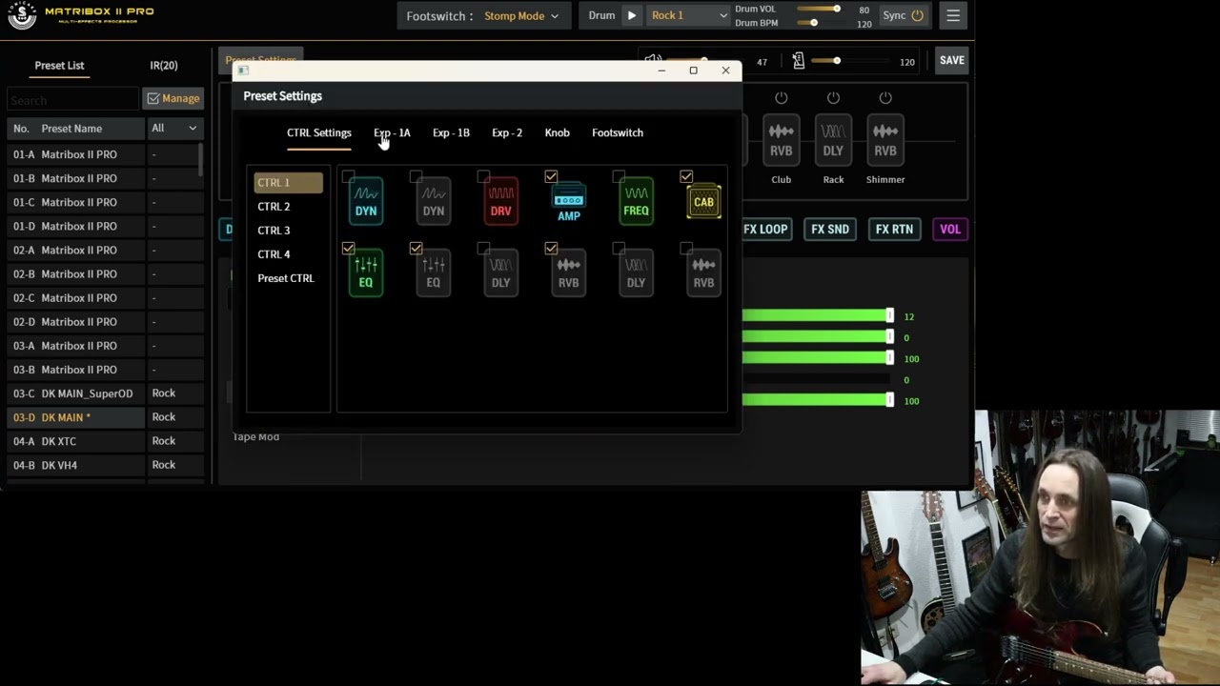Toggle power above the Rack DLY module

(833, 97)
